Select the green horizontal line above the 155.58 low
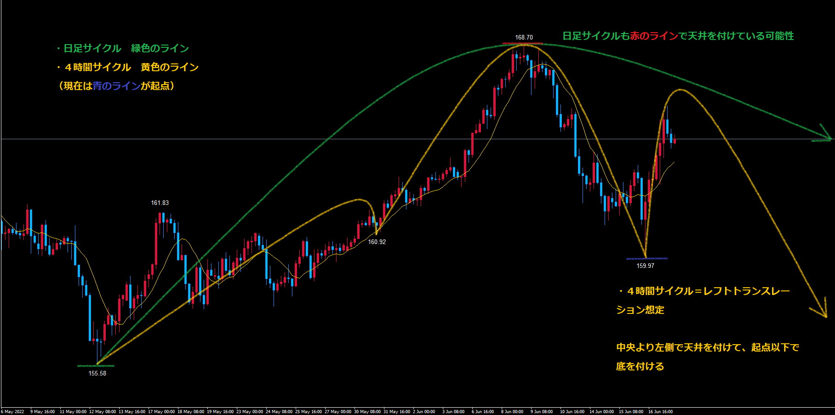This screenshot has width=835, height=415. [96, 366]
